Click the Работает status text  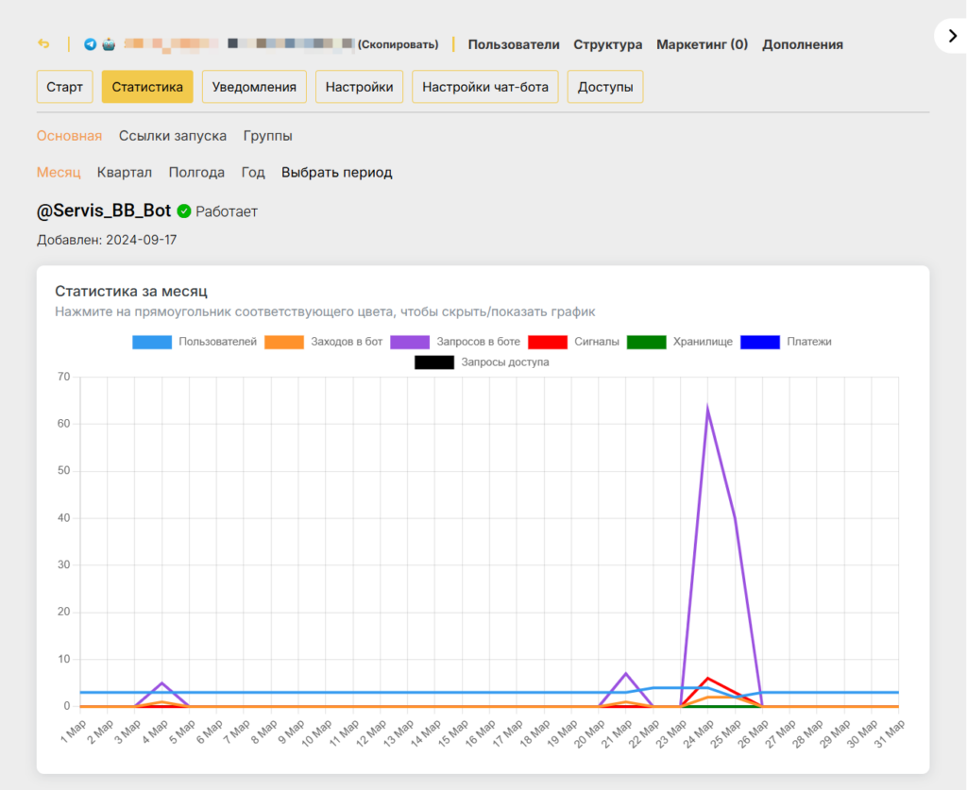point(227,211)
